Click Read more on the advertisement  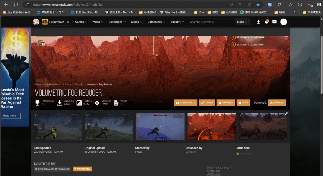click(10, 116)
